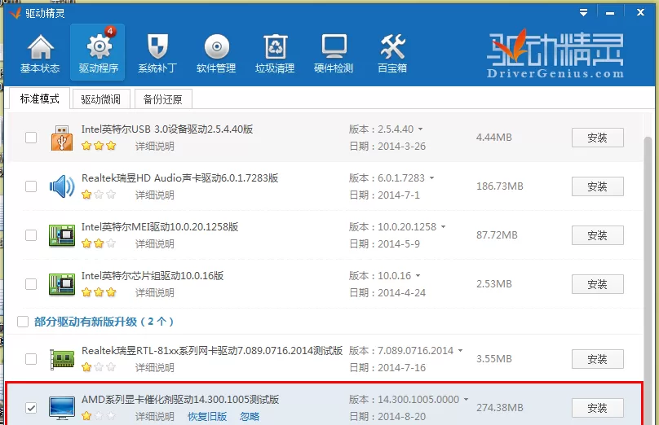Install the Realtek RTL-81xx network driver
659x425 pixels.
click(597, 359)
